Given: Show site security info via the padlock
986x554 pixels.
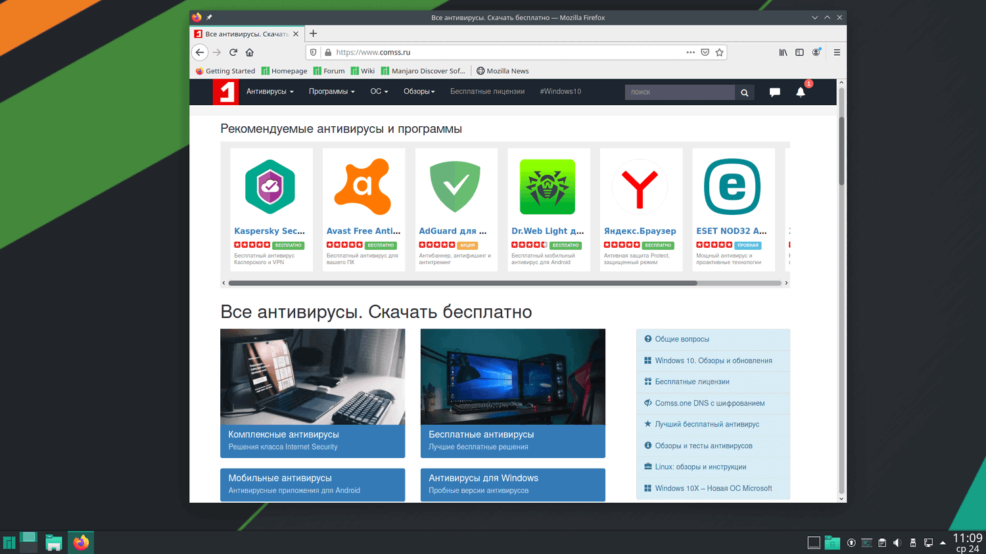Looking at the screenshot, I should (x=328, y=53).
